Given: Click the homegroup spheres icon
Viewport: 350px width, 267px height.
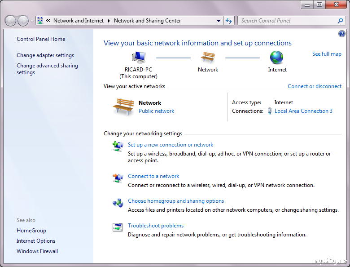Looking at the screenshot, I should [x=118, y=203].
